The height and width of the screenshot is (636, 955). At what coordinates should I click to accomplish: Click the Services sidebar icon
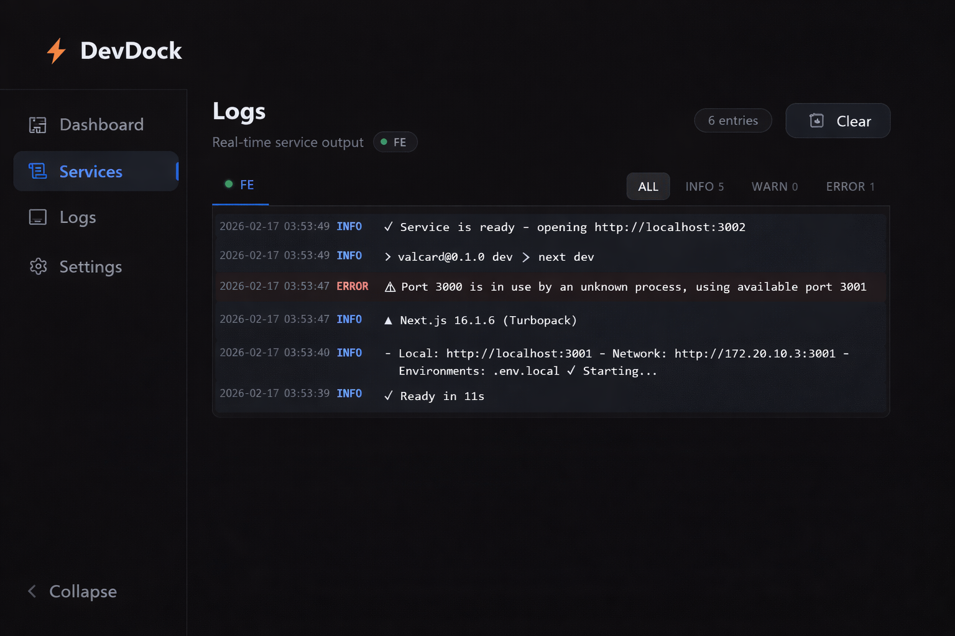[38, 171]
